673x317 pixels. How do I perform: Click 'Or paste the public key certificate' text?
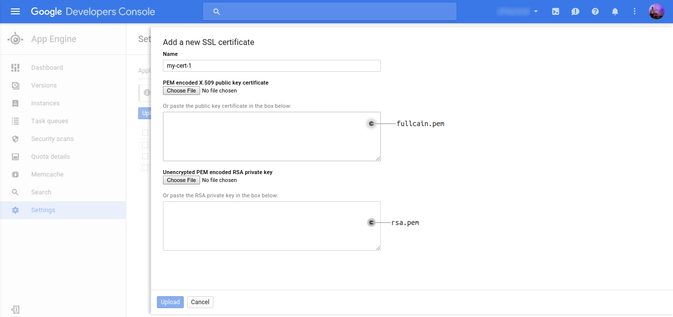coord(227,106)
